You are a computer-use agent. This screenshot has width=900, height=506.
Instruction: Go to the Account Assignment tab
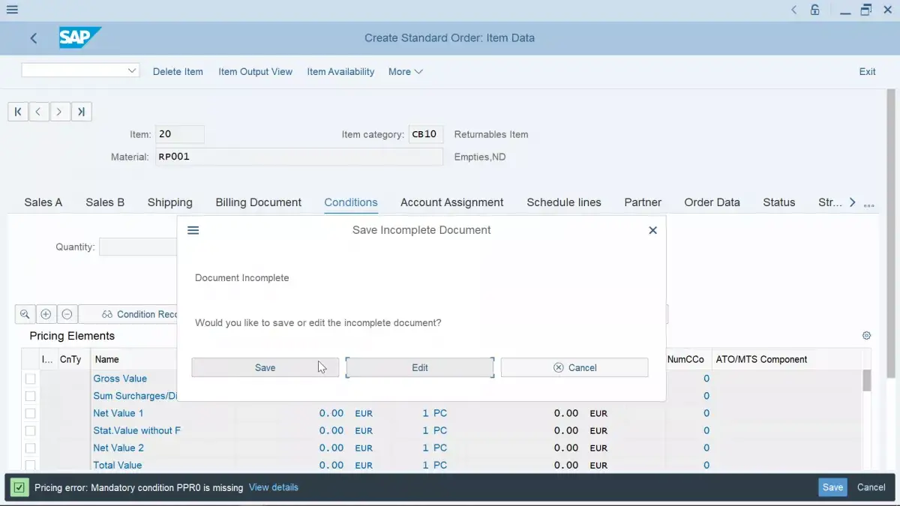point(452,202)
